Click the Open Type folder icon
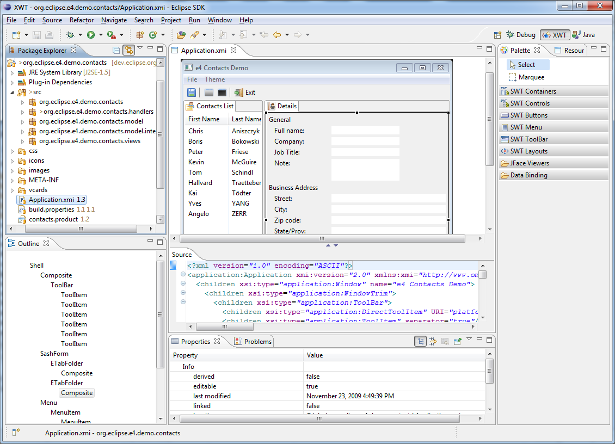This screenshot has width=615, height=444. 181,35
